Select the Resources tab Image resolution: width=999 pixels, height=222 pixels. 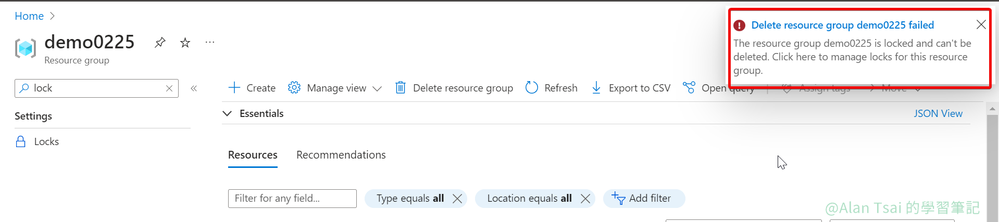(253, 155)
